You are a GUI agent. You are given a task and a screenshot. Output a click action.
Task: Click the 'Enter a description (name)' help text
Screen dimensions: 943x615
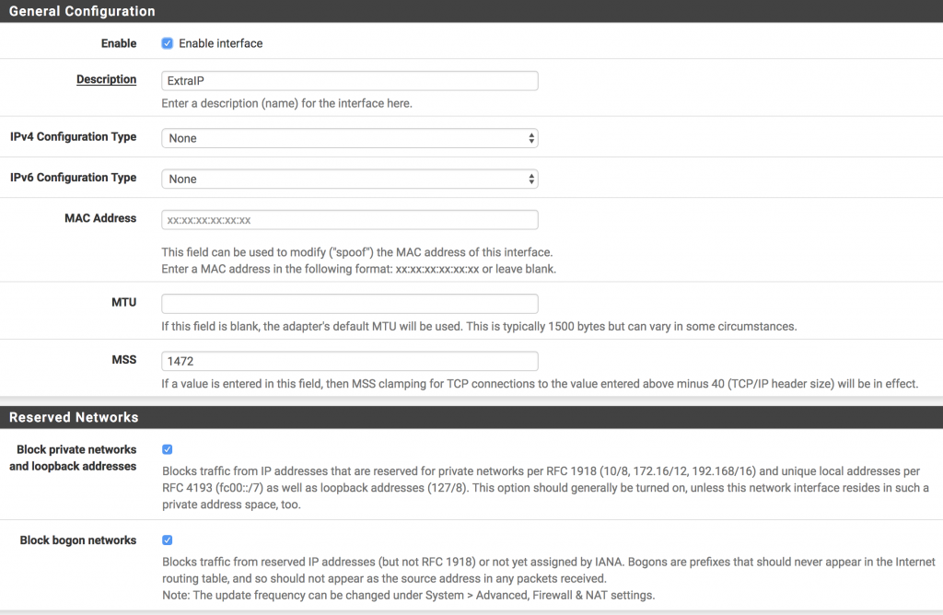pyautogui.click(x=287, y=103)
